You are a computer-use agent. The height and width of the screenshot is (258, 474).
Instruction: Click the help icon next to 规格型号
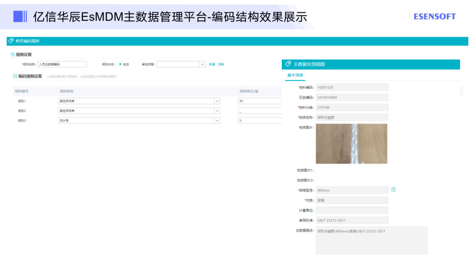point(393,190)
